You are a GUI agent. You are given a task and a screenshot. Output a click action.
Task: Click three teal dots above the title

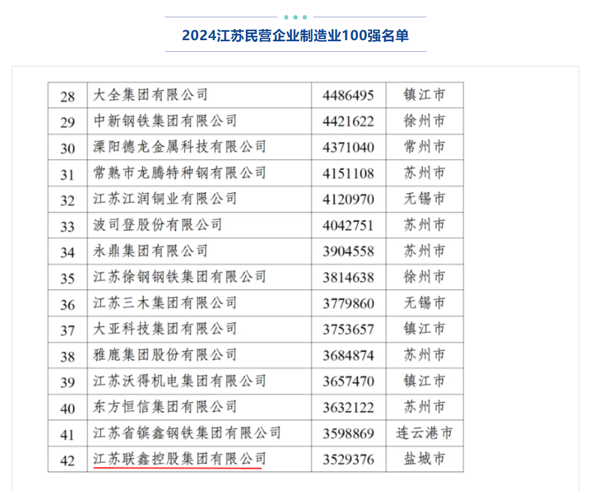click(295, 17)
